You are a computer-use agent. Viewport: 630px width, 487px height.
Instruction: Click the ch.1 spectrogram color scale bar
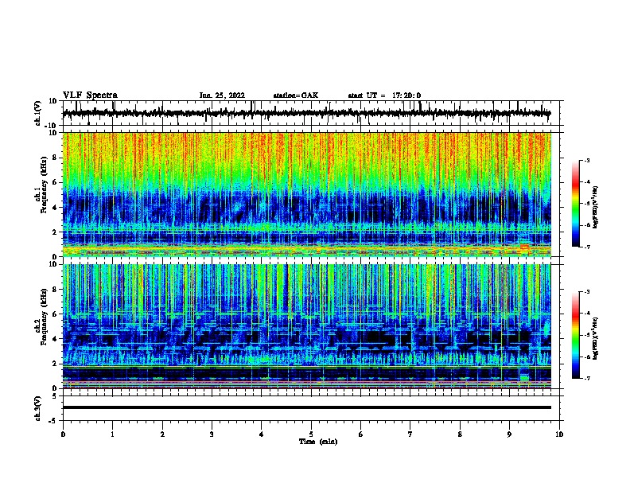[576, 204]
